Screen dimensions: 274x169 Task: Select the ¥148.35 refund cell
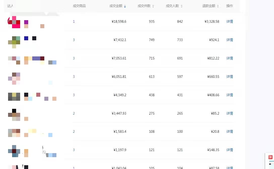point(213,150)
